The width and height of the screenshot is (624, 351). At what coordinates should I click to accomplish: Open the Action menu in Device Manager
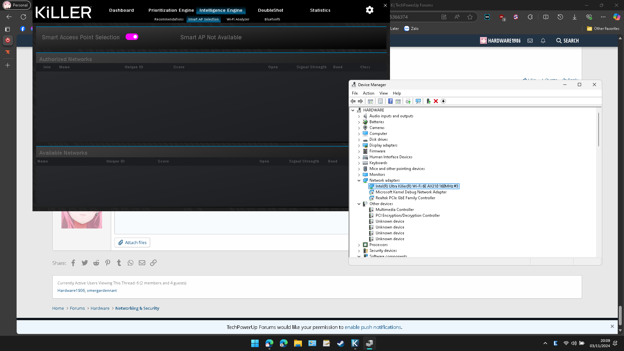point(369,93)
